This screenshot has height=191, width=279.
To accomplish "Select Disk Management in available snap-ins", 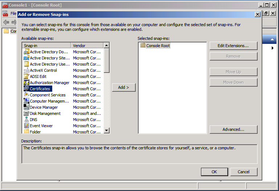I will pyautogui.click(x=45, y=113).
